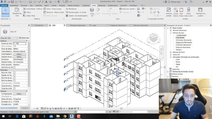This screenshot has height=119, width=212.
Task: Open Galeria de renderizações
Action: click(x=77, y=16)
